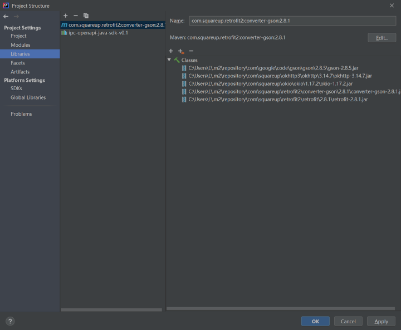This screenshot has height=330, width=401.
Task: Click the jar icon for retrofit-2.8.1.jar
Action: coord(184,100)
